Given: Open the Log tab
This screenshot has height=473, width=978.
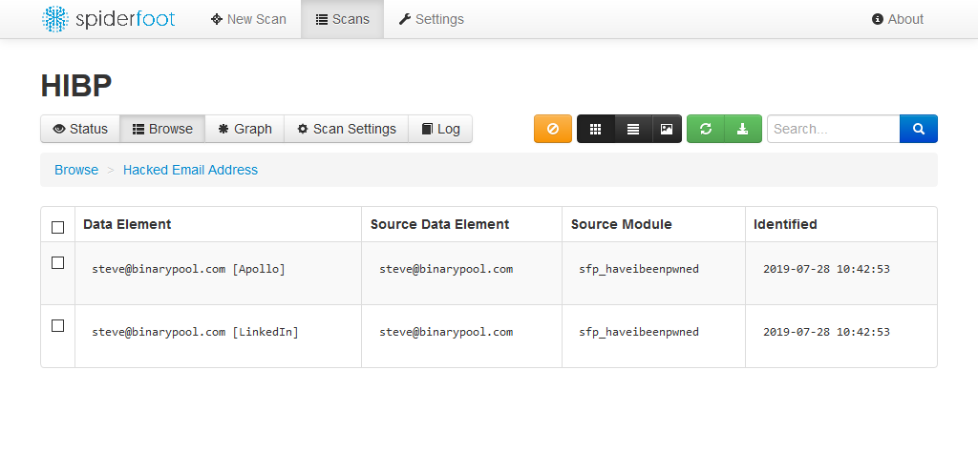Looking at the screenshot, I should (440, 129).
